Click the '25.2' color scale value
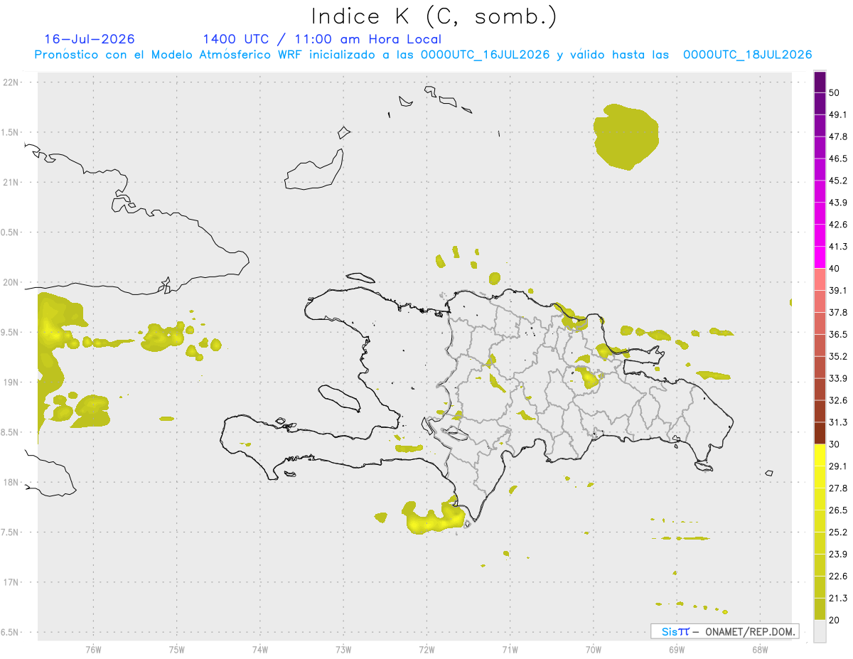The height and width of the screenshot is (659, 853). click(838, 532)
